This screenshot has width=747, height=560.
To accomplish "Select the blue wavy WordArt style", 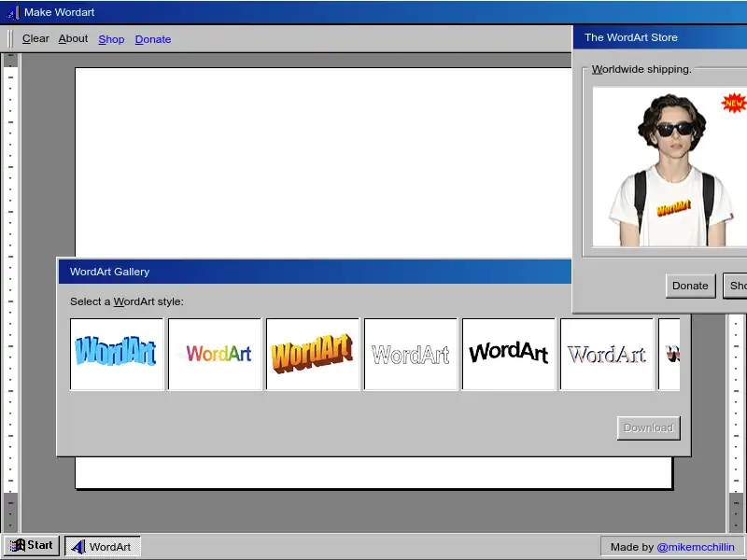I will coord(117,354).
